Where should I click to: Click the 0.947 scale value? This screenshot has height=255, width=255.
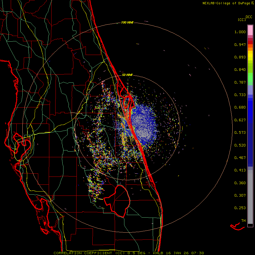pos(240,44)
